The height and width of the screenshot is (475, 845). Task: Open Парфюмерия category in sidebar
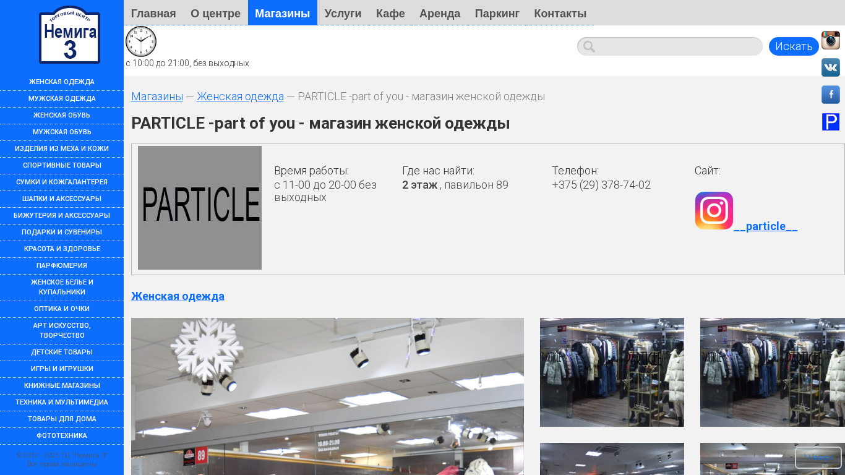[x=62, y=266]
